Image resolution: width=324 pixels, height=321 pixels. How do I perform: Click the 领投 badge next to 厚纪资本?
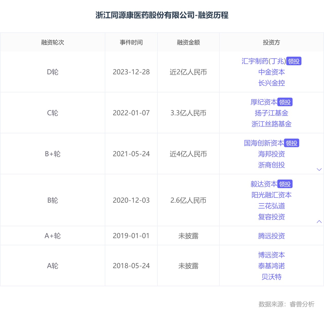[x=285, y=102]
